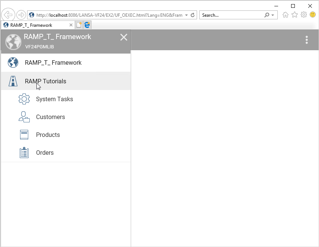Click the VF24PGMLIB label in header
The width and height of the screenshot is (319, 247).
pyautogui.click(x=39, y=46)
